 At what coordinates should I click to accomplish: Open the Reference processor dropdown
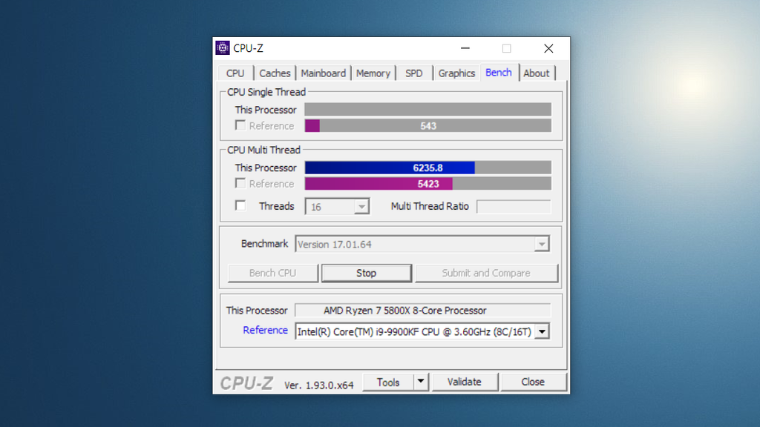pyautogui.click(x=543, y=331)
